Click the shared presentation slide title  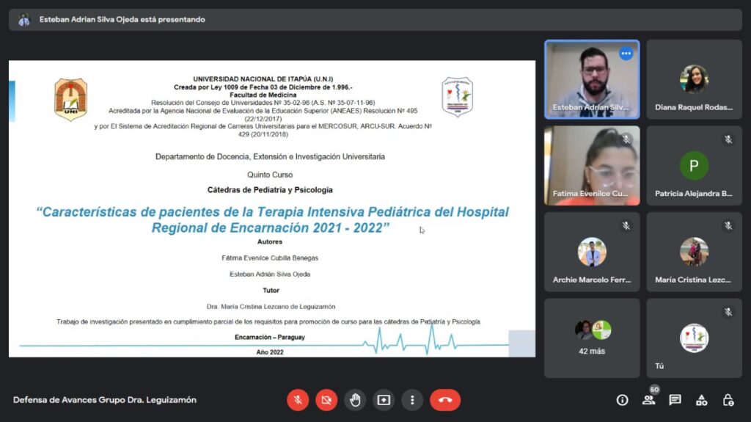coord(272,219)
